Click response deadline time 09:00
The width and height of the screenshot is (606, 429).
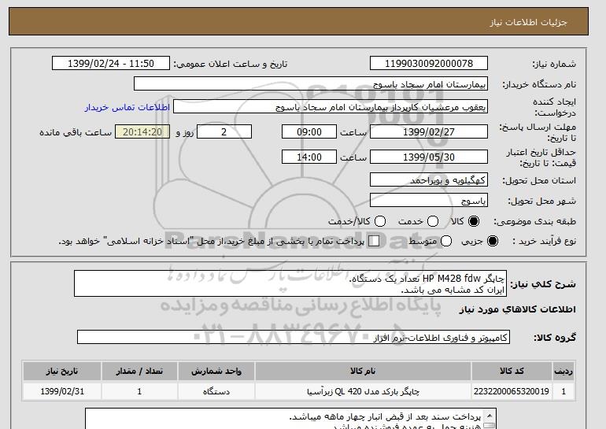309,131
